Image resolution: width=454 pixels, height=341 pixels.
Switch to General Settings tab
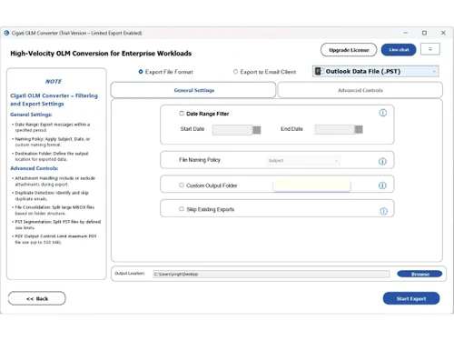click(x=193, y=90)
